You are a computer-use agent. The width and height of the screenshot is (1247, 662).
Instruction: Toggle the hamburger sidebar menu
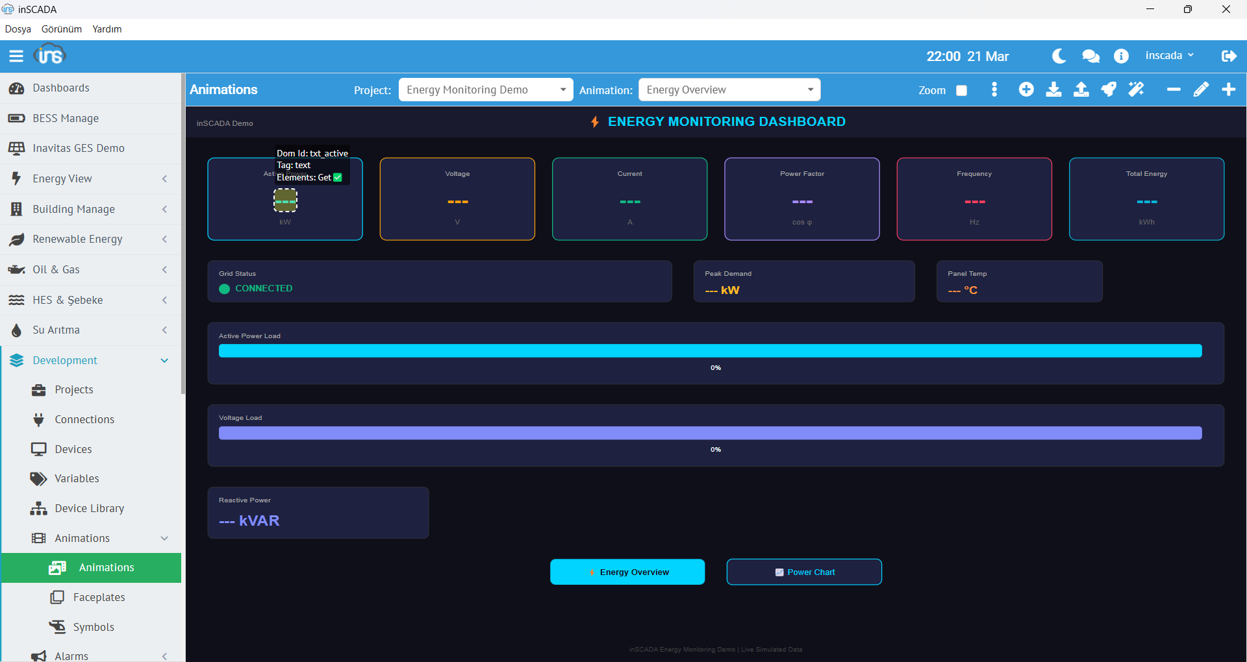coord(16,56)
